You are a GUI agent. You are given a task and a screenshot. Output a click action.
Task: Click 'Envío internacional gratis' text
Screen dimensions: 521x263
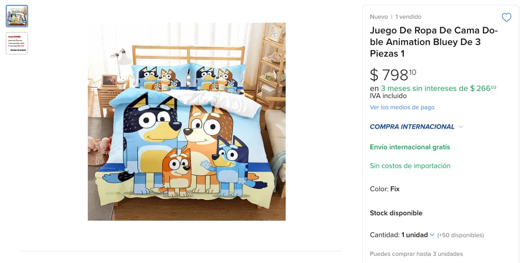tap(410, 147)
